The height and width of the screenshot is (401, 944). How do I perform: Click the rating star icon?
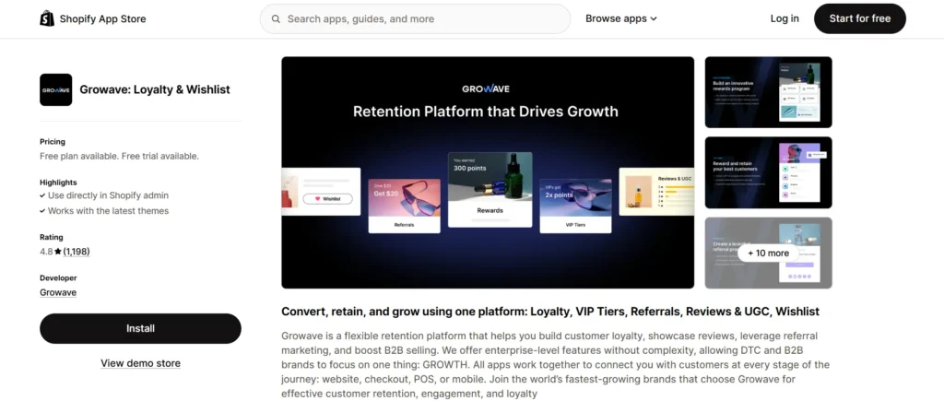point(58,252)
